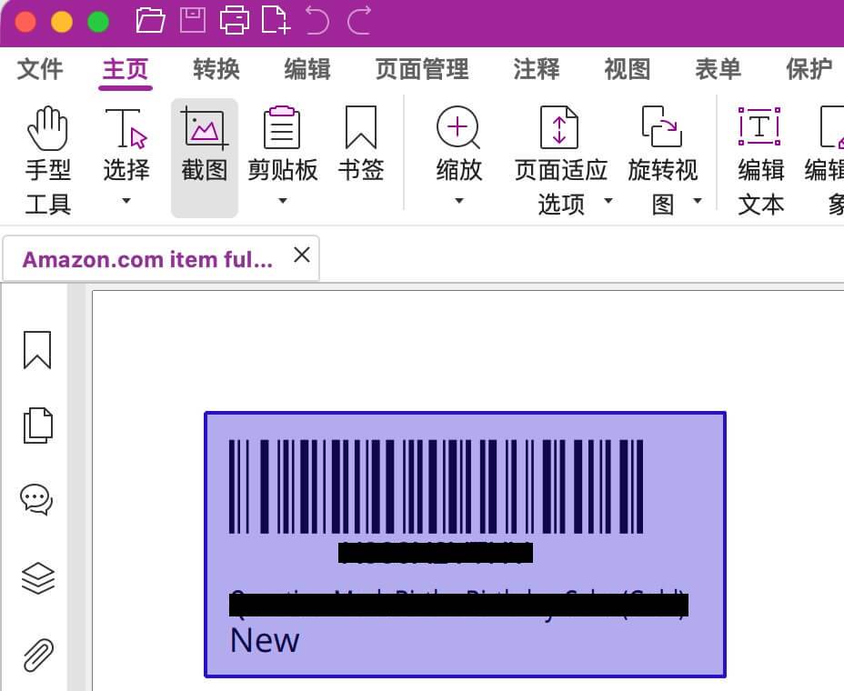Open the Pages thumbnail panel in sidebar

[37, 426]
